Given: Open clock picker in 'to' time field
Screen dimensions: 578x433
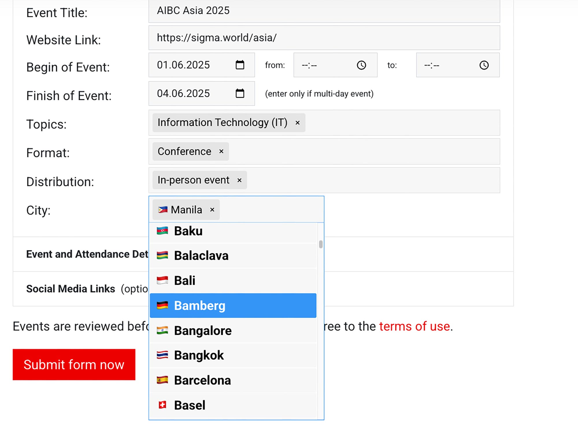Looking at the screenshot, I should coord(484,65).
